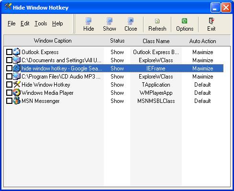
Task: Click Default in the Windows Media Player row
Action: tap(202, 93)
